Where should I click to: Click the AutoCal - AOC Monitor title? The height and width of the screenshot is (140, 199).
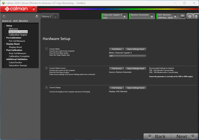click(15, 21)
